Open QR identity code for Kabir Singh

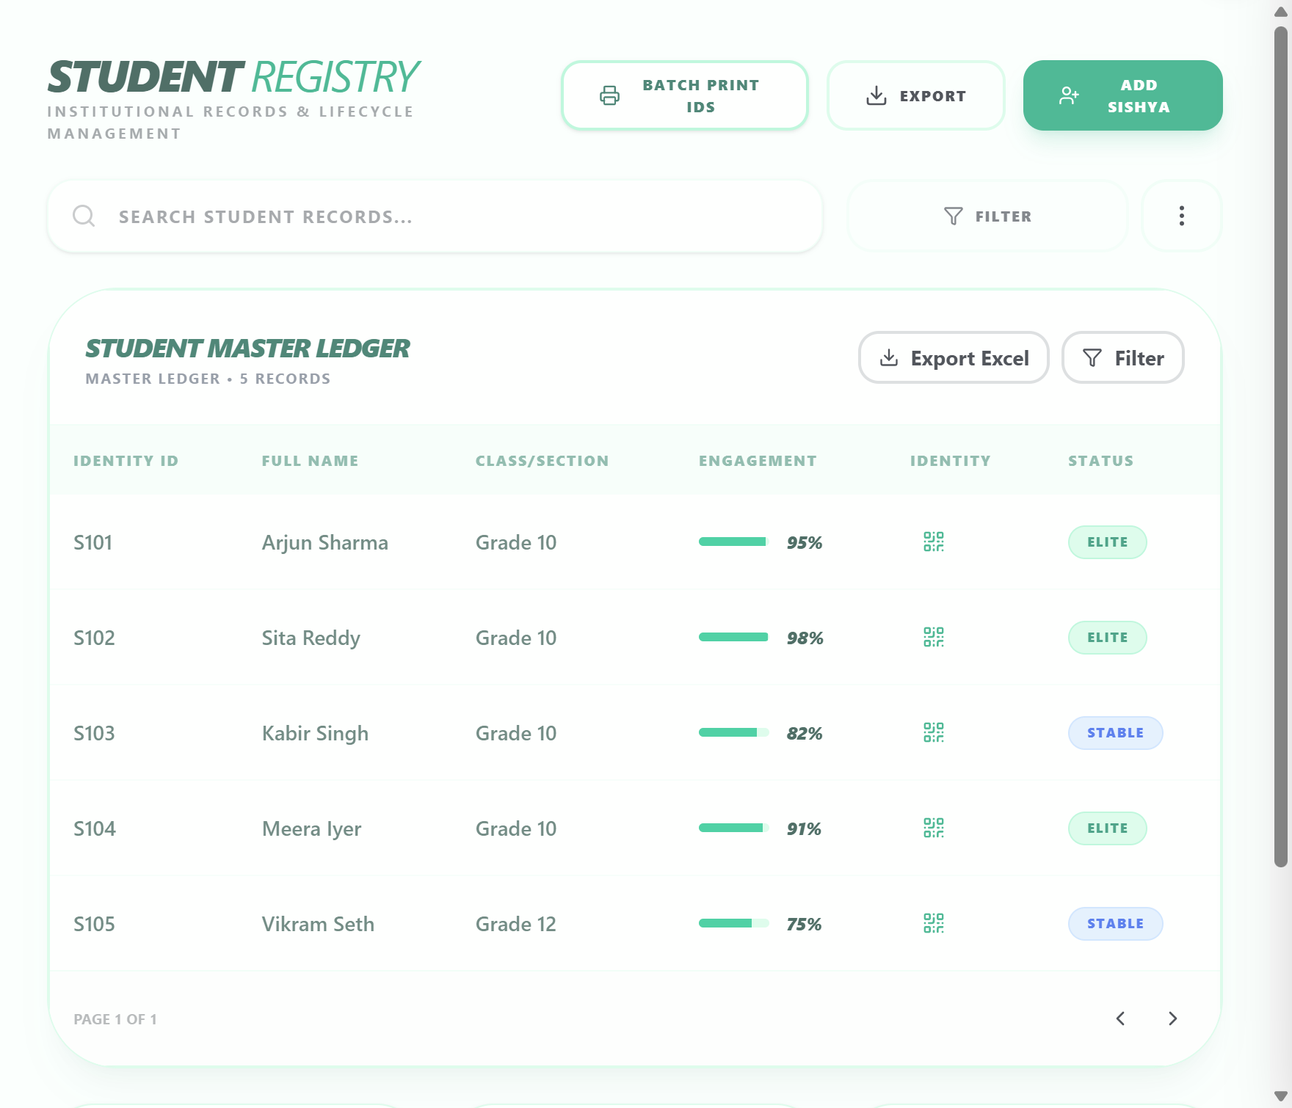pyautogui.click(x=933, y=732)
